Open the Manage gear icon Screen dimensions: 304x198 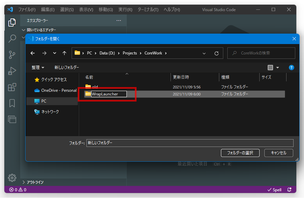click(x=12, y=178)
